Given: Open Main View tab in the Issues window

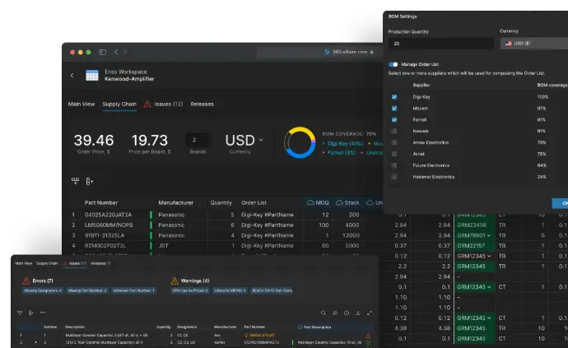Looking at the screenshot, I should click(24, 263).
